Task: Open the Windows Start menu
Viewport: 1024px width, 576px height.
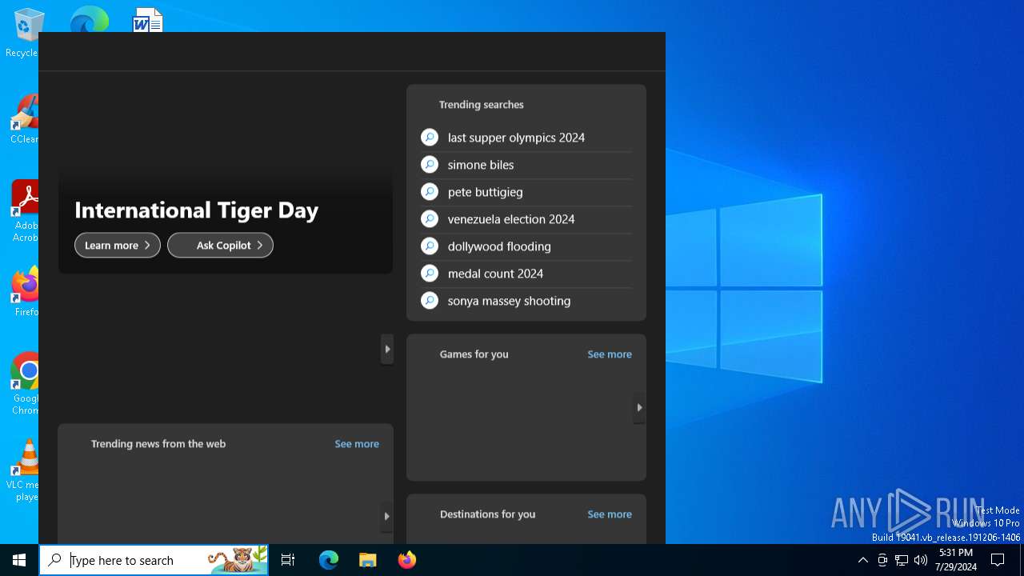Action: point(19,560)
